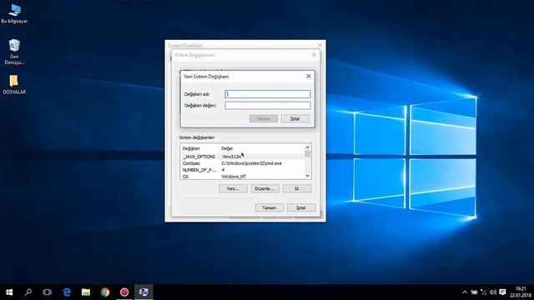Image resolution: width=534 pixels, height=300 pixels.
Task: Click the Sil button
Action: pyautogui.click(x=297, y=188)
